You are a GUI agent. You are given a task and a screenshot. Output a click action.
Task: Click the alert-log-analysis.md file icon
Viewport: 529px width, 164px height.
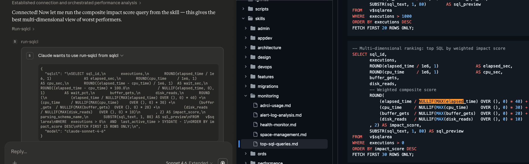click(255, 115)
